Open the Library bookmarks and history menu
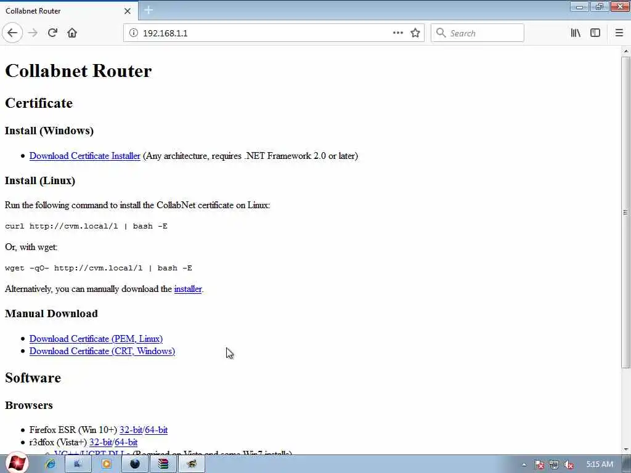This screenshot has width=631, height=473. coord(576,33)
